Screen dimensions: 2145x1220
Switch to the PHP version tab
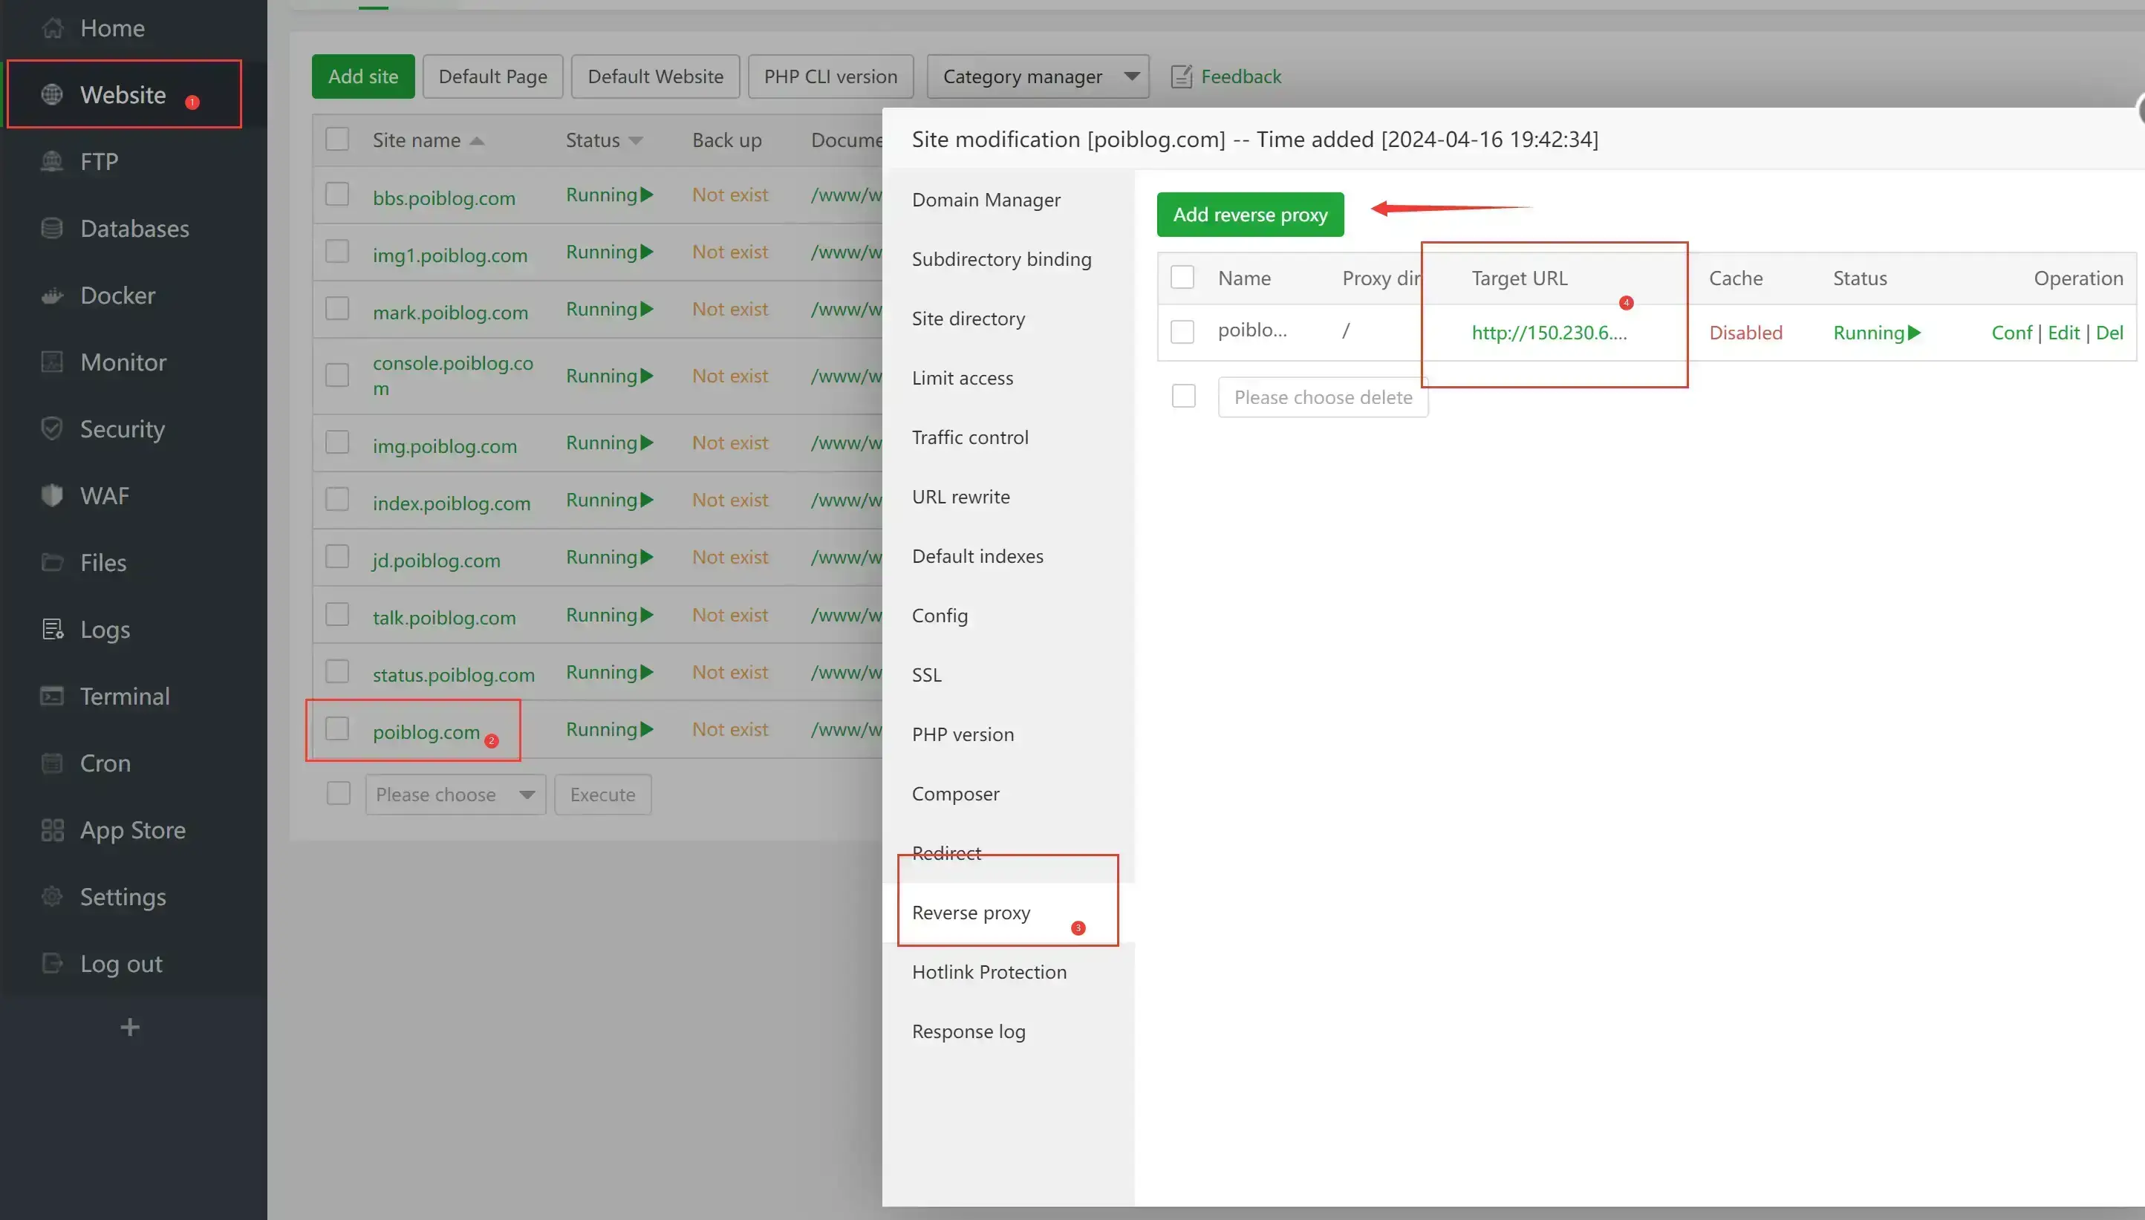click(963, 735)
